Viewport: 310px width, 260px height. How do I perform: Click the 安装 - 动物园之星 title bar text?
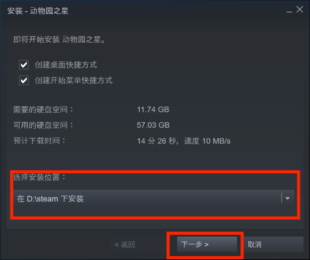[x=38, y=11]
